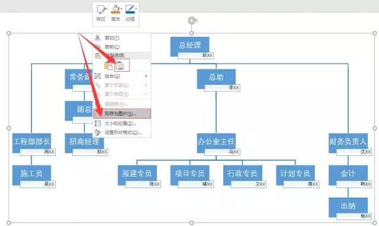Choose 复制(C) in the context menu
Viewport: 379px width, 226px height.
(122, 47)
